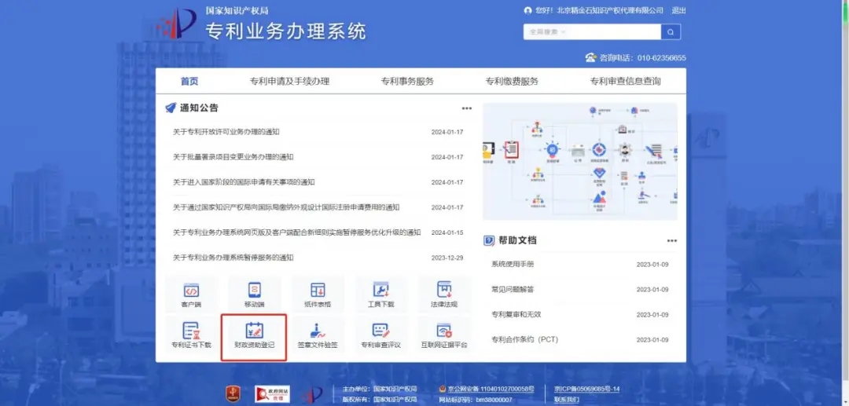This screenshot has height=406, width=849.
Task: Open the 专利证书下载 certificate download icon
Action: tap(191, 336)
